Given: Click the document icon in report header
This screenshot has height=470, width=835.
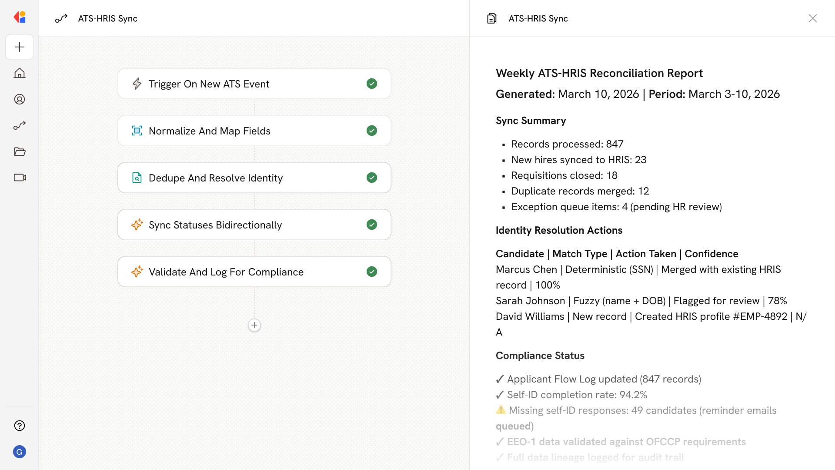Looking at the screenshot, I should pyautogui.click(x=491, y=18).
